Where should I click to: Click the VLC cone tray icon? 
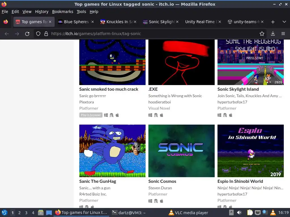tap(273, 212)
